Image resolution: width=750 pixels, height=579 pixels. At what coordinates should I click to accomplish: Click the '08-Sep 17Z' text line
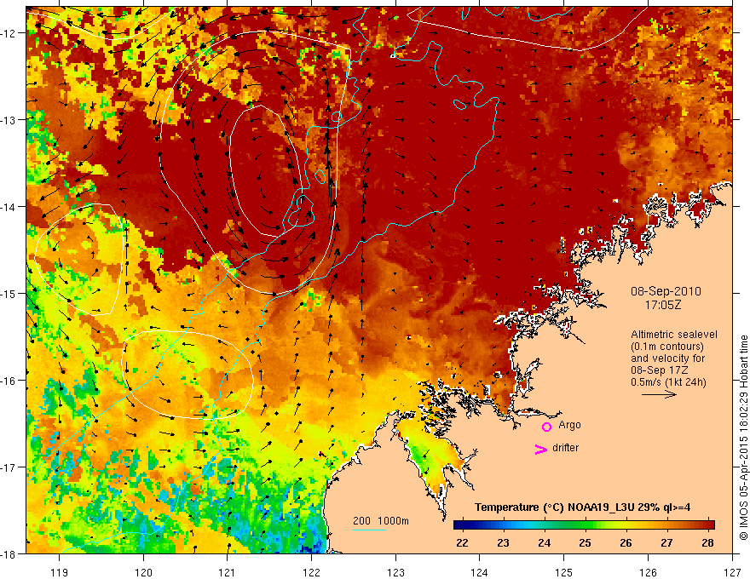pos(660,370)
